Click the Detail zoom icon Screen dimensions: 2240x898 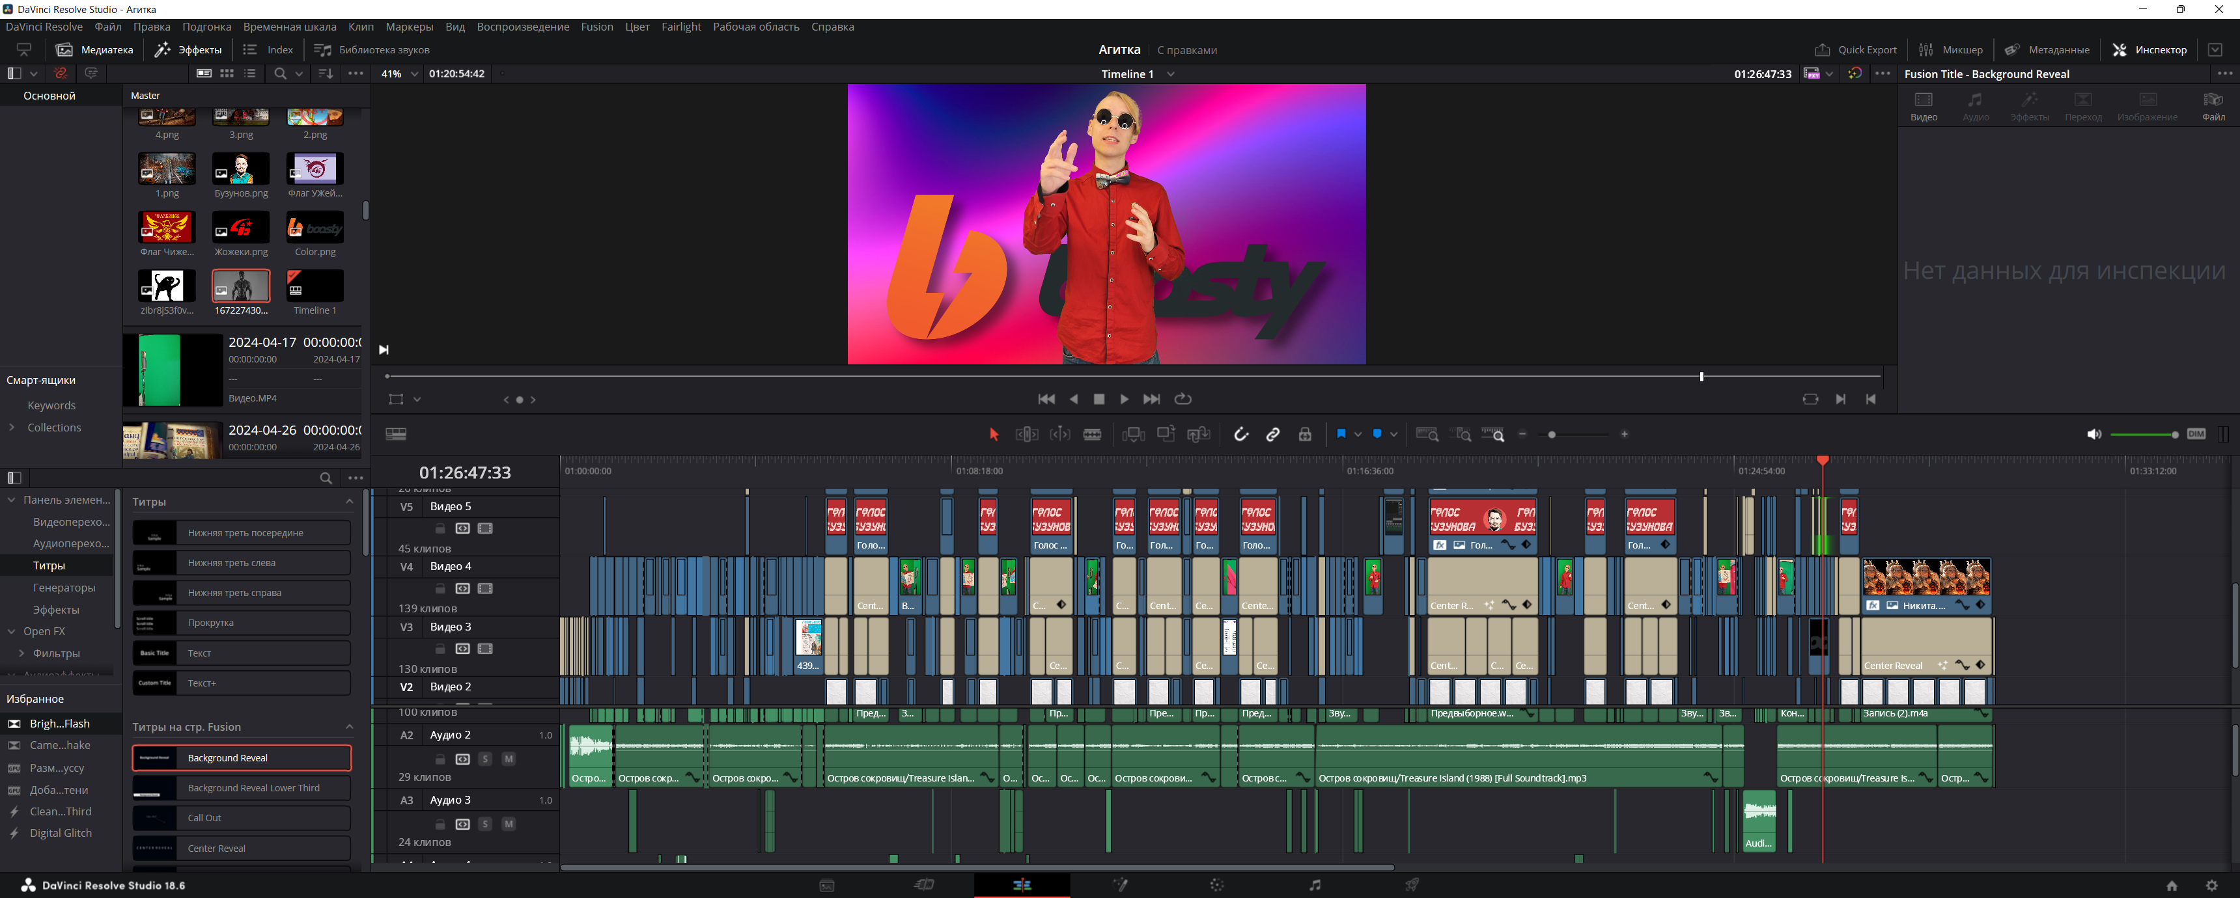(x=1463, y=435)
